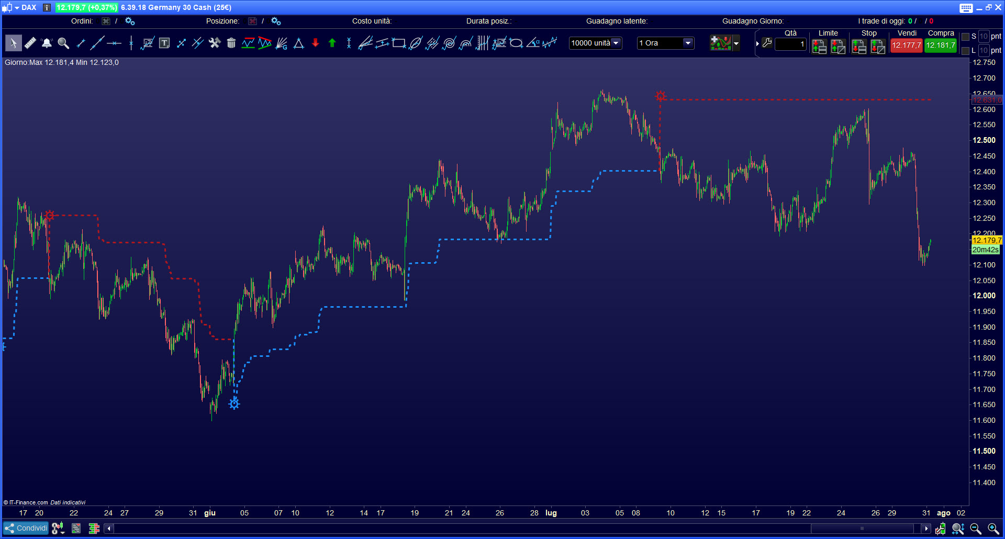Enable the L limit points checkbox
Screen dimensions: 1005x539
tap(966, 51)
